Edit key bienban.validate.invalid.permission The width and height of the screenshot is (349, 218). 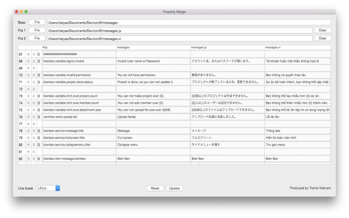pos(79,75)
